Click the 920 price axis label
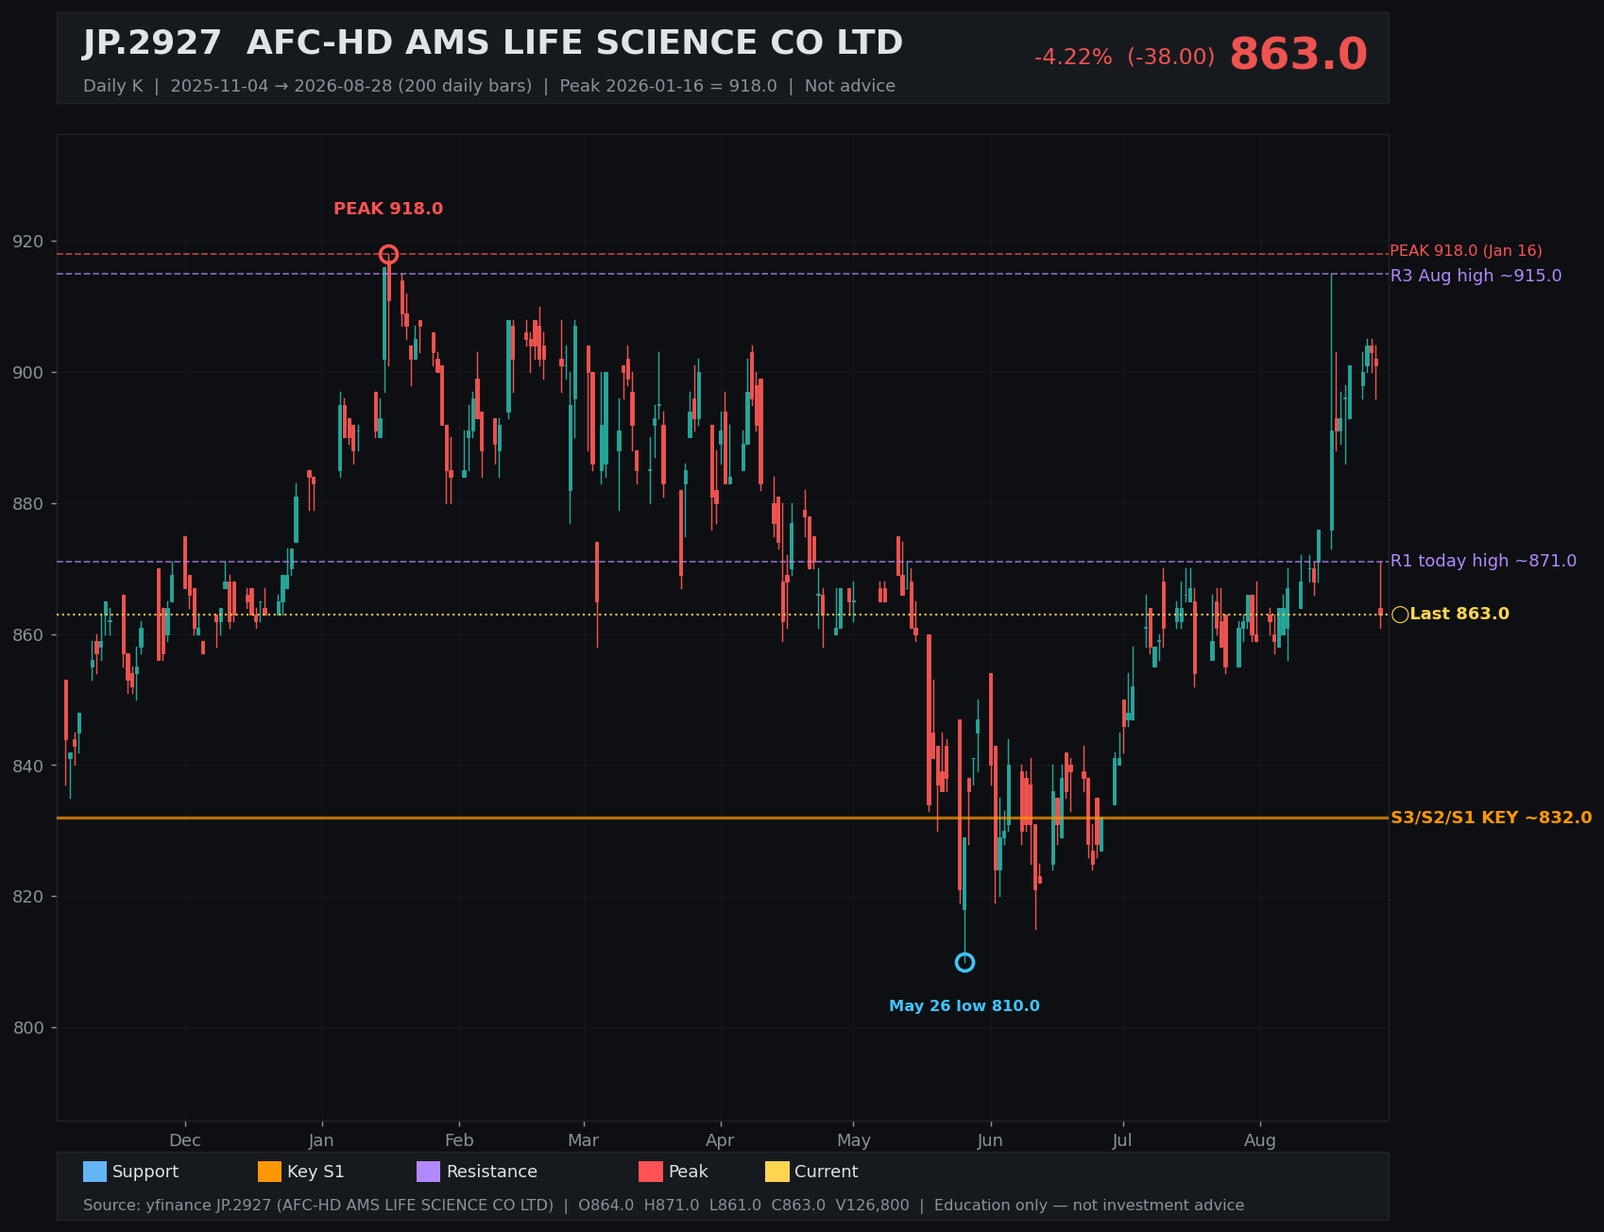 click(28, 242)
